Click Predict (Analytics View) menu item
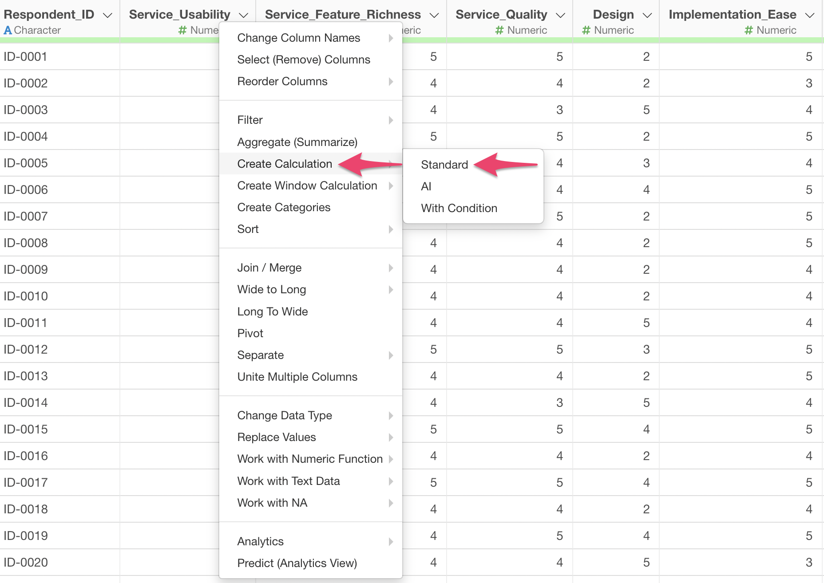This screenshot has width=824, height=583. click(297, 563)
